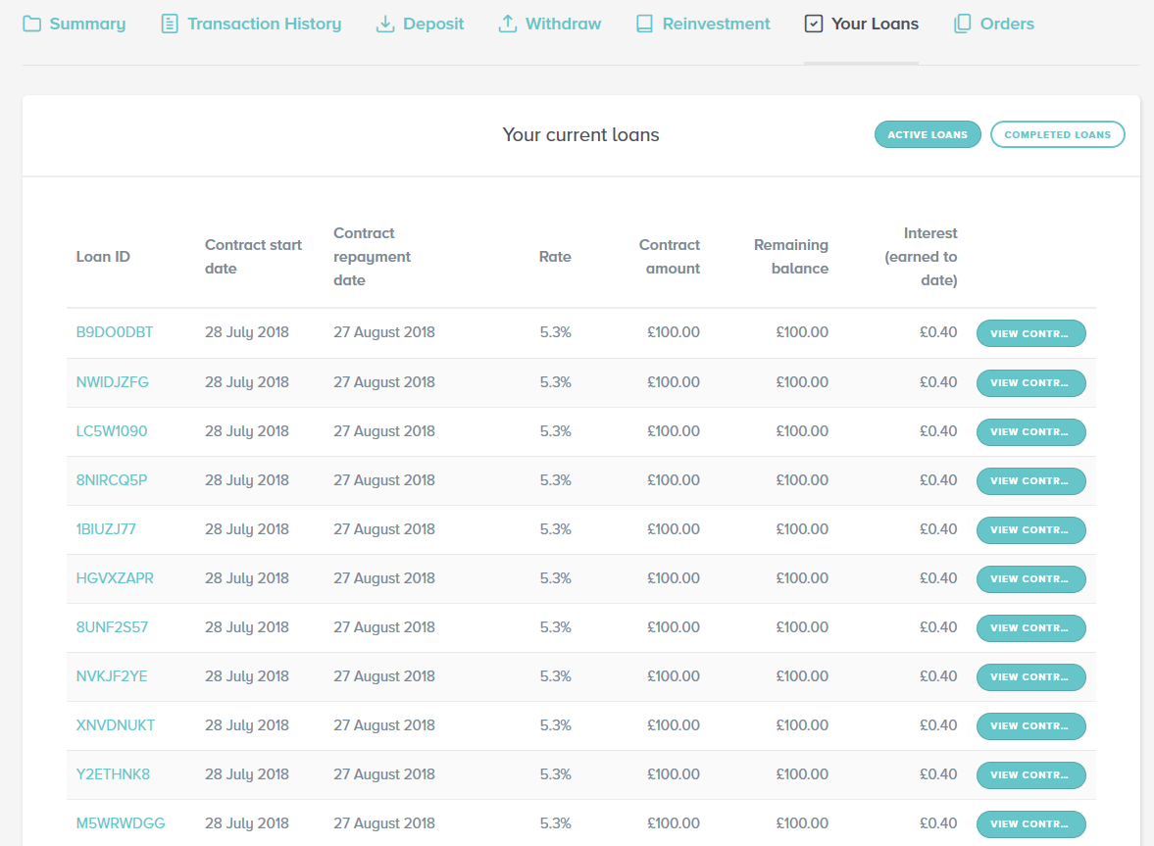Viewport: 1154px width, 846px height.
Task: View contract for loan 8NIRCQ5P
Action: (x=1031, y=481)
